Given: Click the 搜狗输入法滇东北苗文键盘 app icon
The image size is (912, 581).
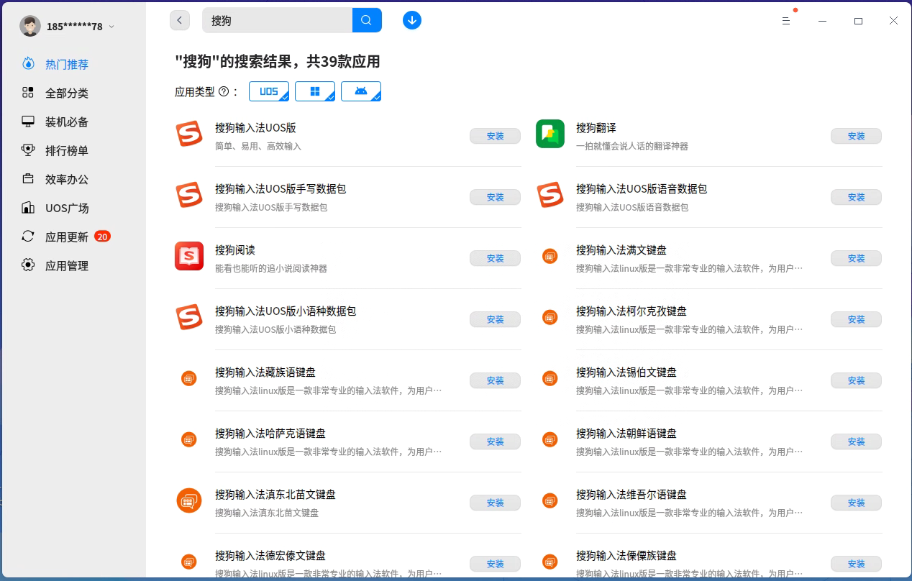Looking at the screenshot, I should (x=189, y=500).
